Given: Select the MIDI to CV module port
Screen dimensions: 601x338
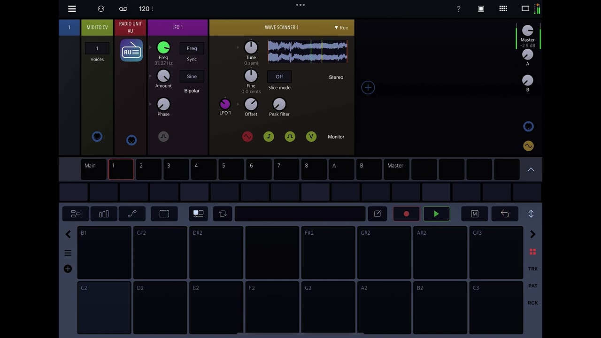Looking at the screenshot, I should tap(97, 137).
